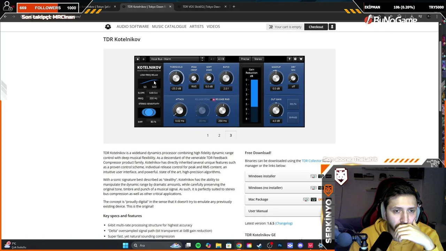Show slideshow image 3

point(231,135)
